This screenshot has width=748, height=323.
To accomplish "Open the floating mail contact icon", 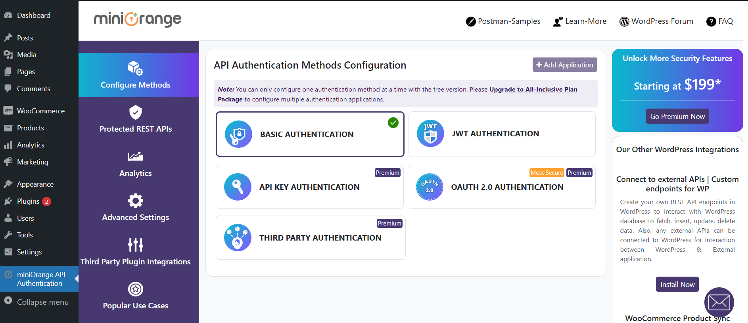I will [x=719, y=302].
